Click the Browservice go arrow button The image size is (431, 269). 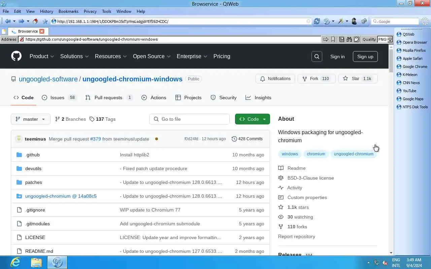click(326, 39)
